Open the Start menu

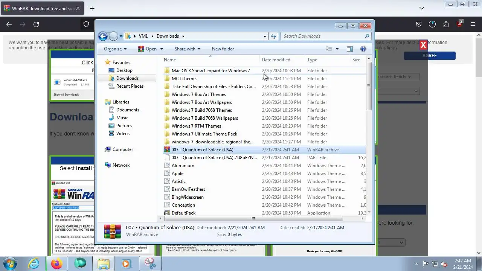point(9,263)
